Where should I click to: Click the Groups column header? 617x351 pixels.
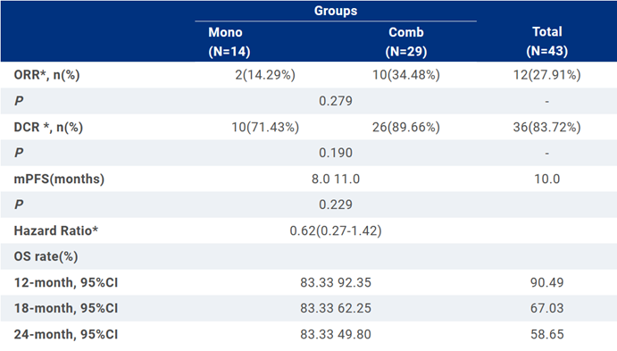click(336, 11)
